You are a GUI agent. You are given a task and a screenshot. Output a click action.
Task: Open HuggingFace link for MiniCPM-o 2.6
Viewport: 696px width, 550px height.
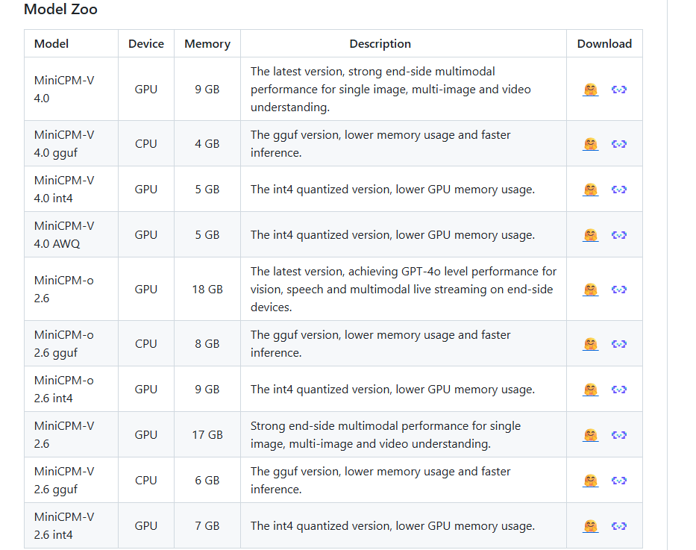point(590,290)
